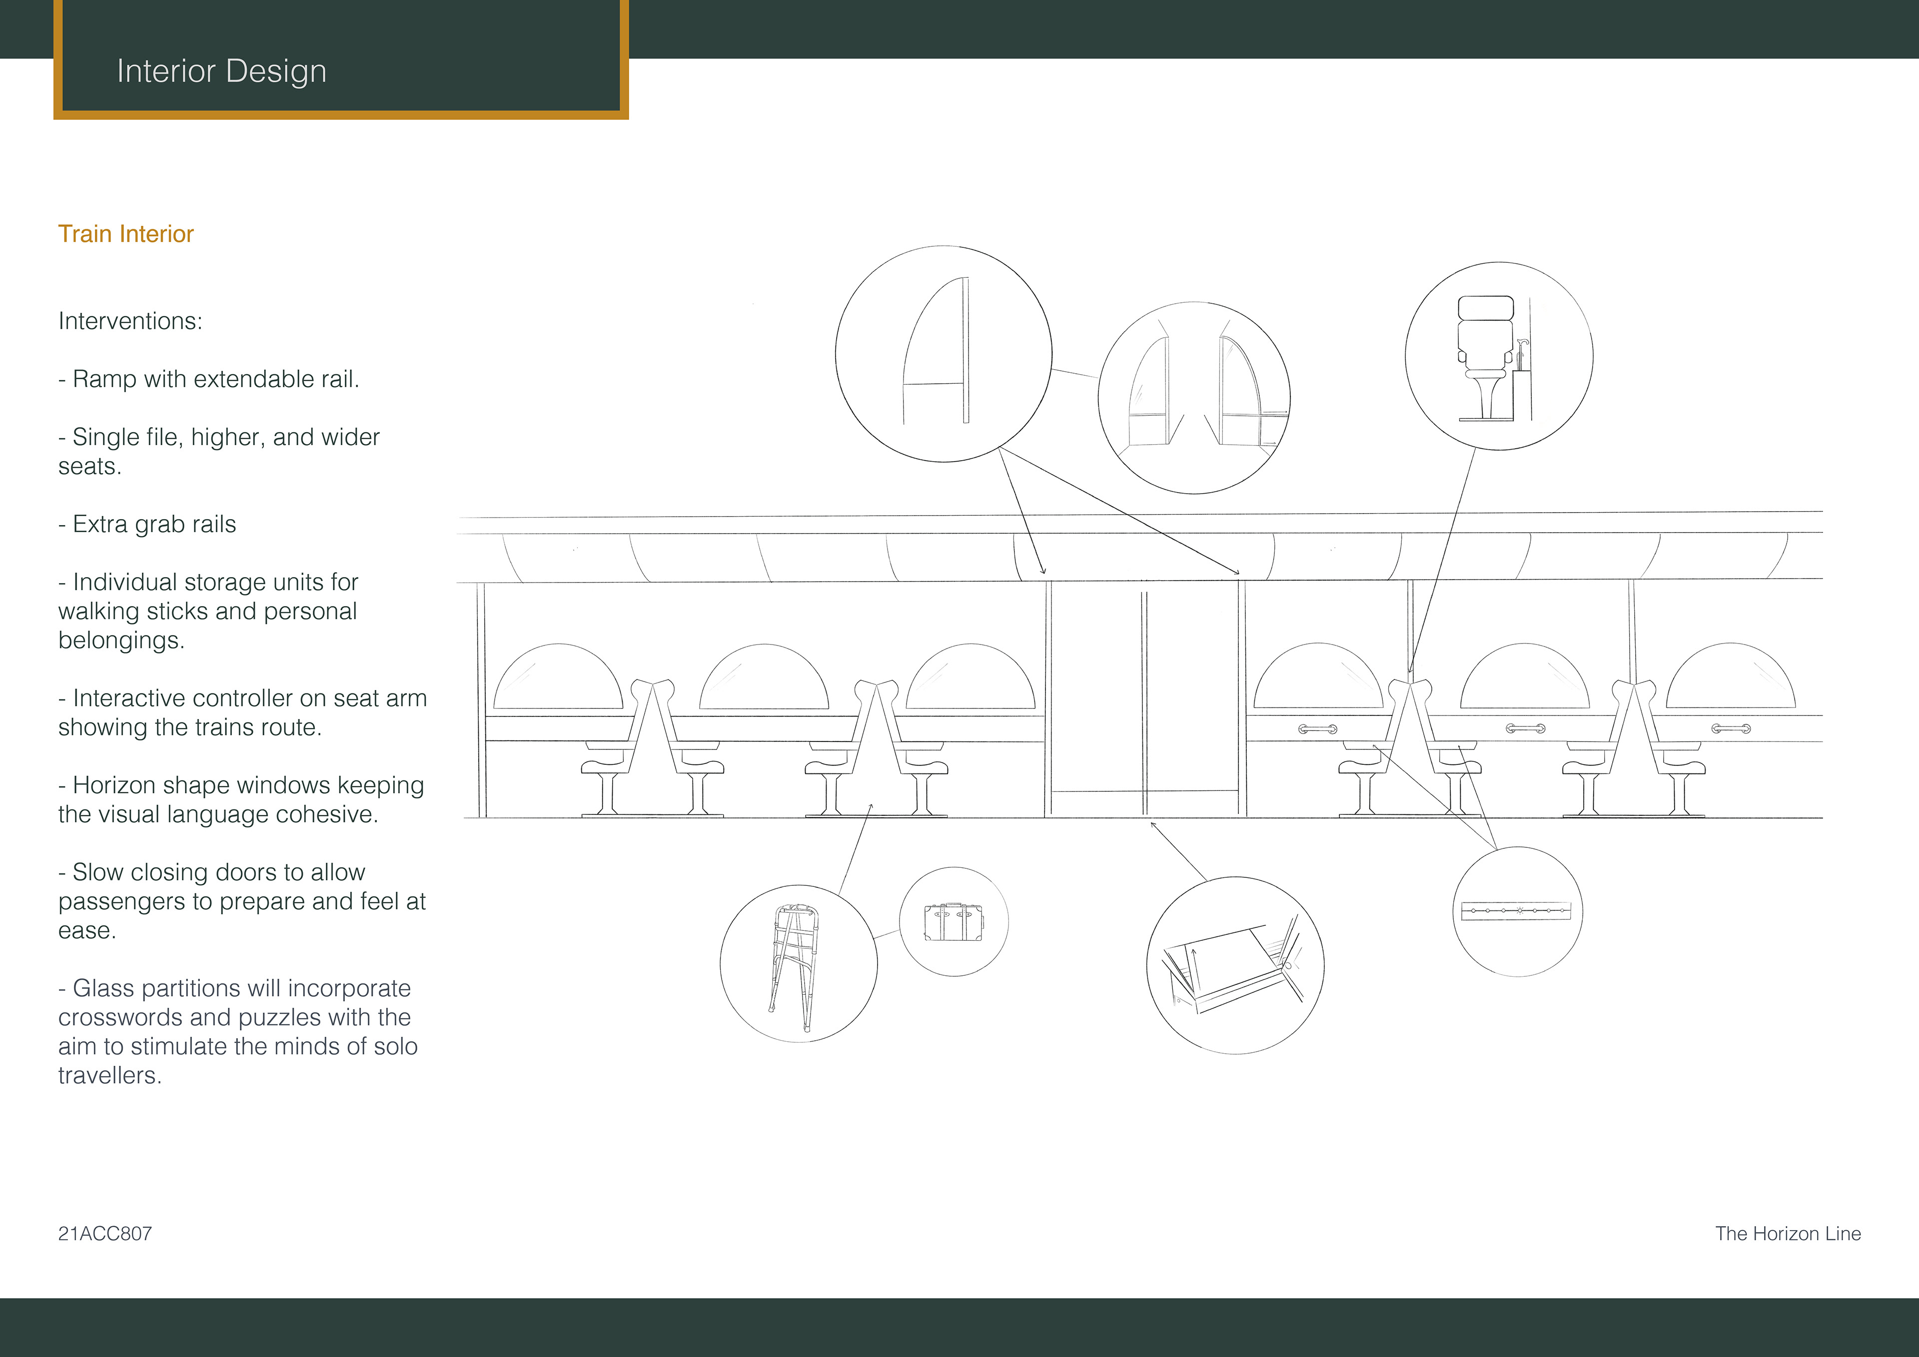The width and height of the screenshot is (1919, 1357).
Task: Click the rightmost horizon-shaped window
Action: click(1731, 676)
